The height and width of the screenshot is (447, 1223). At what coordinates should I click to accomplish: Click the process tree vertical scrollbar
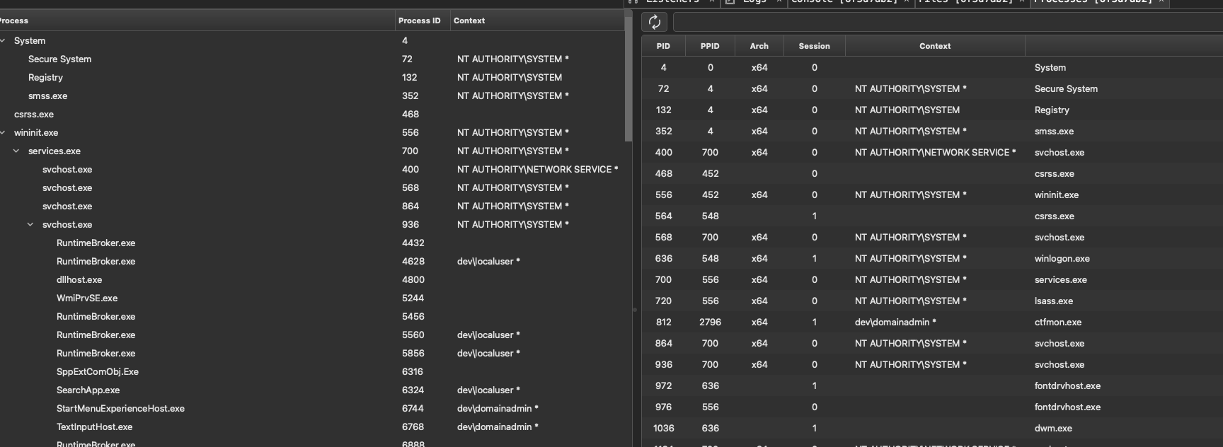click(x=628, y=79)
